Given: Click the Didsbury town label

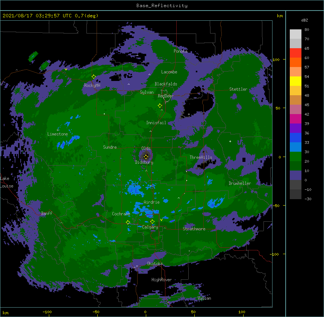Looking at the screenshot, I should [144, 162].
